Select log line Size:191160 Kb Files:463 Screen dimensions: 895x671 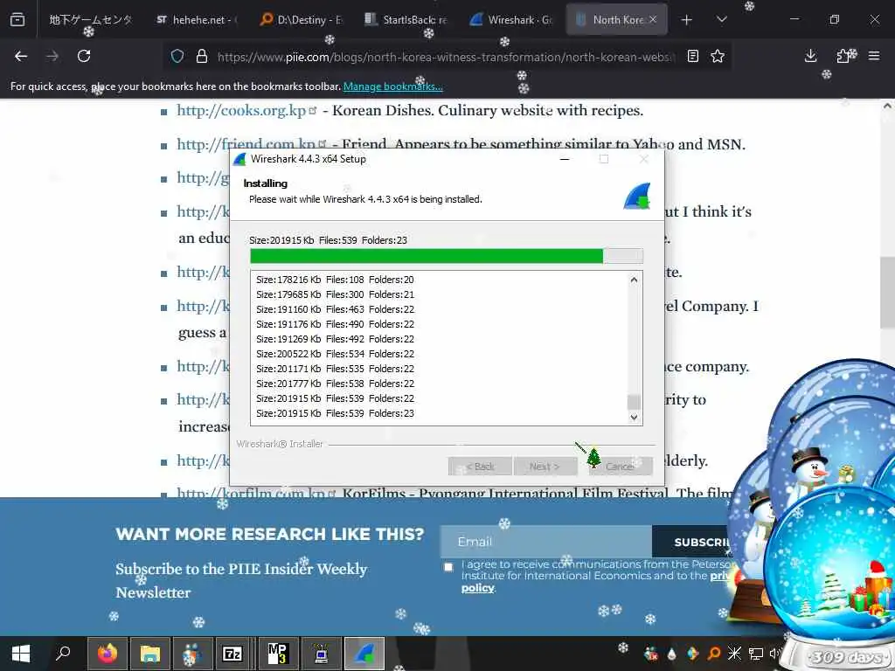[x=335, y=309]
